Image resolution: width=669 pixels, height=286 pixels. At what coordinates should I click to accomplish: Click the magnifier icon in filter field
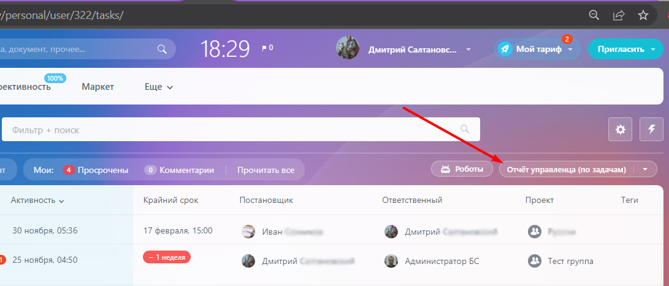465,129
